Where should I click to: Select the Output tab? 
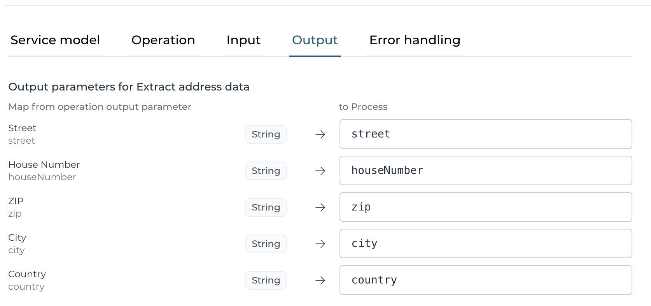pyautogui.click(x=315, y=40)
